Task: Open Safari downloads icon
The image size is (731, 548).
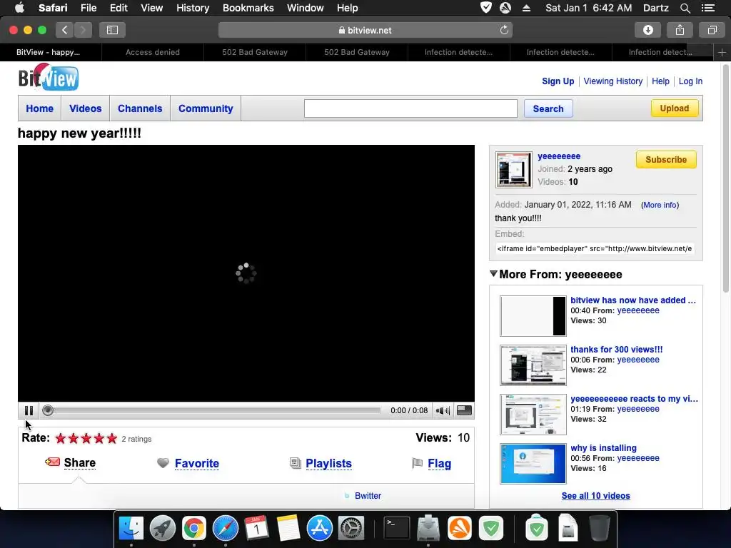Action: 648,30
